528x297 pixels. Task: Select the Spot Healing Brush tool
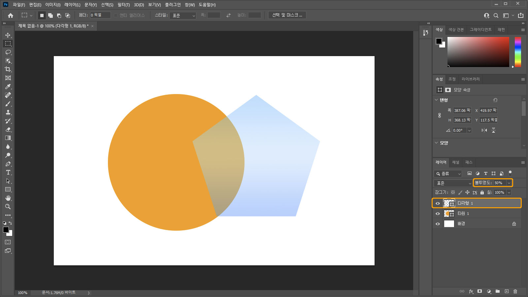click(8, 95)
